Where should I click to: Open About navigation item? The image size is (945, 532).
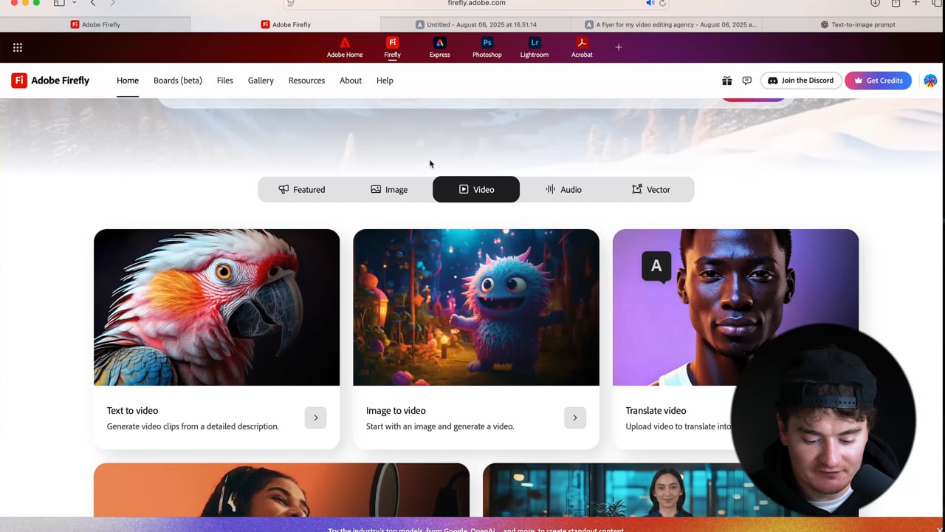point(351,81)
